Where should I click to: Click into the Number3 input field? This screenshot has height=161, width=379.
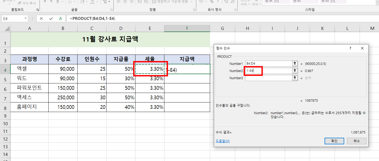click(269, 78)
